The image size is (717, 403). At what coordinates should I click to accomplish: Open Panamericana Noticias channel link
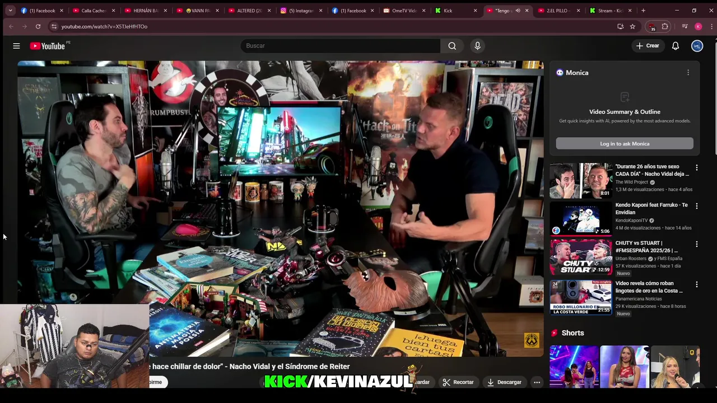[x=638, y=299]
